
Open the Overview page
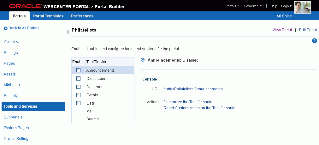pyautogui.click(x=12, y=42)
